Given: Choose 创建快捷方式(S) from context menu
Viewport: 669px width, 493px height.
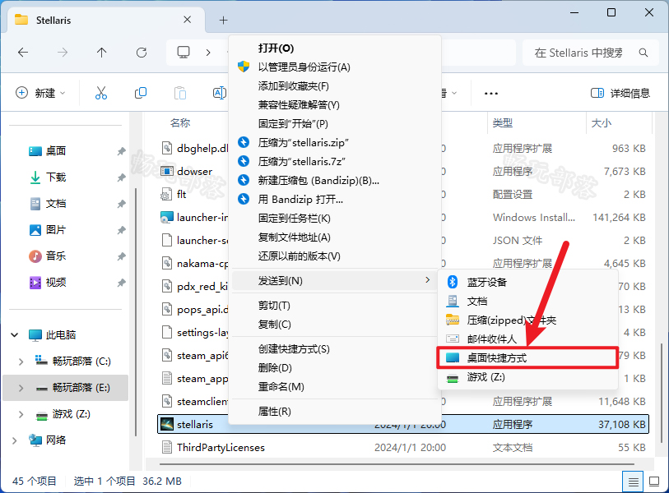Looking at the screenshot, I should tap(334, 349).
